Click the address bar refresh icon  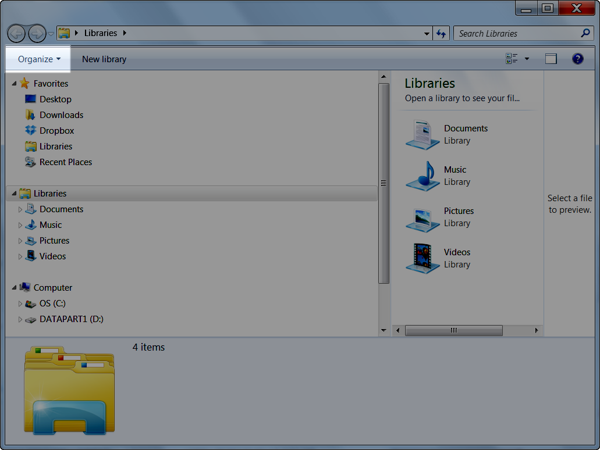pos(441,33)
